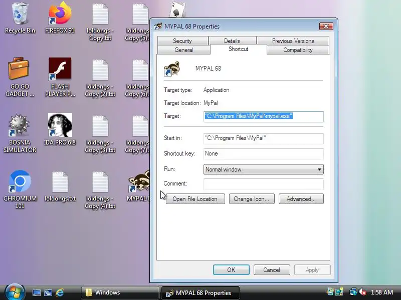Click Switch between windows quick launch icon
The width and height of the screenshot is (401, 300).
[x=48, y=292]
